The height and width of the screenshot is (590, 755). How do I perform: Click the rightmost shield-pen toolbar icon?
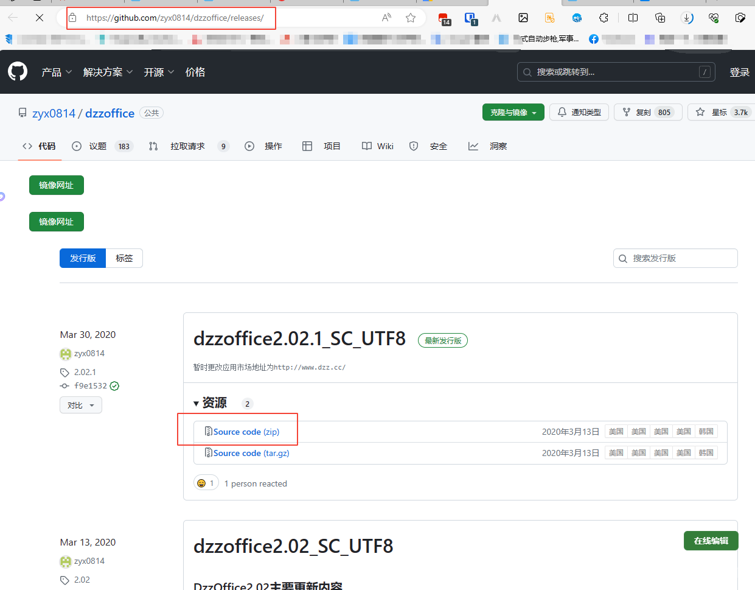740,18
